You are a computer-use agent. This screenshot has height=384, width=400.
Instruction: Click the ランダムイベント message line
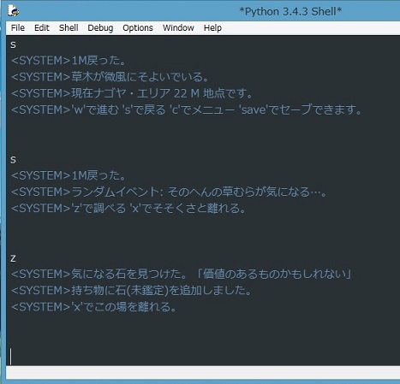point(169,192)
